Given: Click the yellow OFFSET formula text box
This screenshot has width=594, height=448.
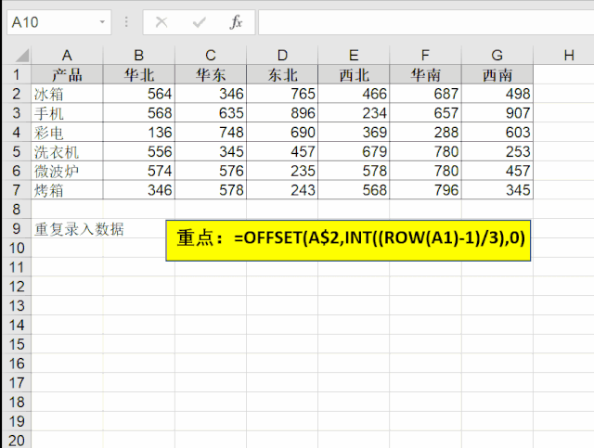Looking at the screenshot, I should point(348,240).
